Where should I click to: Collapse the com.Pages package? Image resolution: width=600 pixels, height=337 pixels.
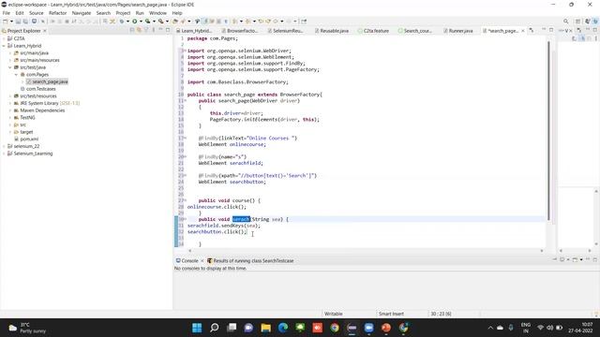coord(16,75)
